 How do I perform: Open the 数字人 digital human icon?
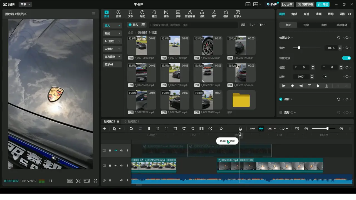(238, 14)
